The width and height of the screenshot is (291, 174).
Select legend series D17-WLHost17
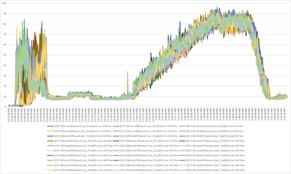coord(145,151)
